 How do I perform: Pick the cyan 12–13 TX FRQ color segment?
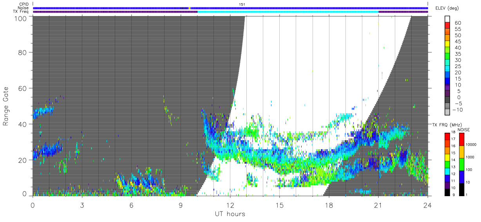coord(447,171)
